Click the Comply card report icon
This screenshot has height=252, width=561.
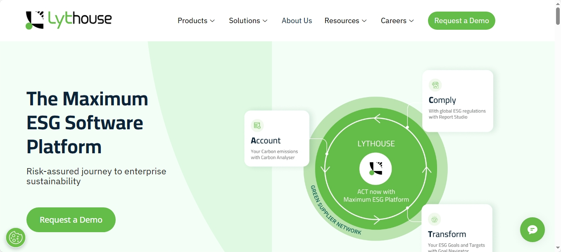coord(435,85)
